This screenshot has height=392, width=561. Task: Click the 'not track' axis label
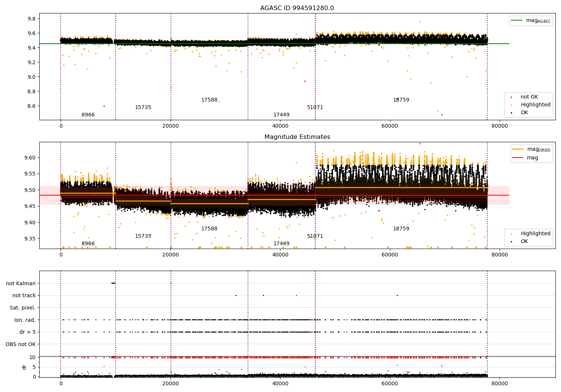point(24,296)
